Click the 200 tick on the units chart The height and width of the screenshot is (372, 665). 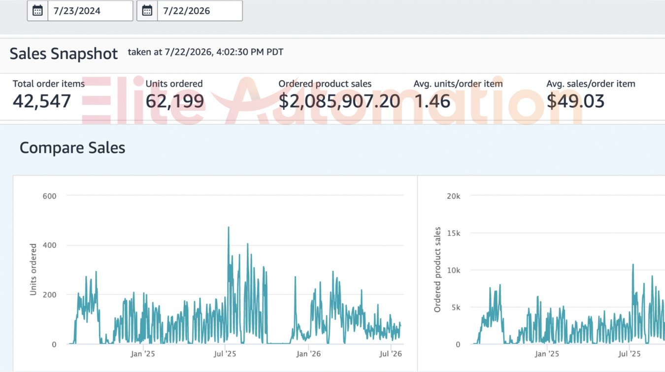tap(50, 295)
